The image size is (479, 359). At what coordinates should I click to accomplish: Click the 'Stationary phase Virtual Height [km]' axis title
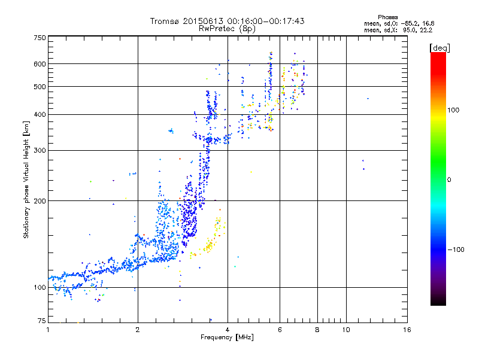(26, 180)
